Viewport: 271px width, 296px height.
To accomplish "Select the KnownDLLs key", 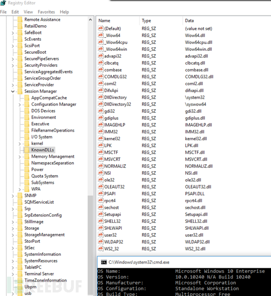I will pyautogui.click(x=42, y=150).
